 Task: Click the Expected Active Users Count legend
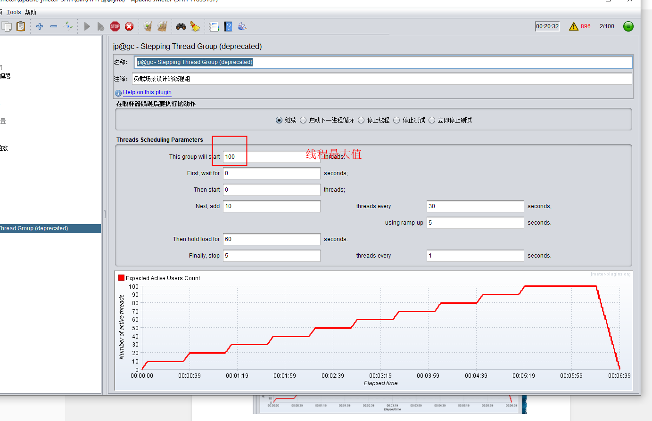pos(163,278)
